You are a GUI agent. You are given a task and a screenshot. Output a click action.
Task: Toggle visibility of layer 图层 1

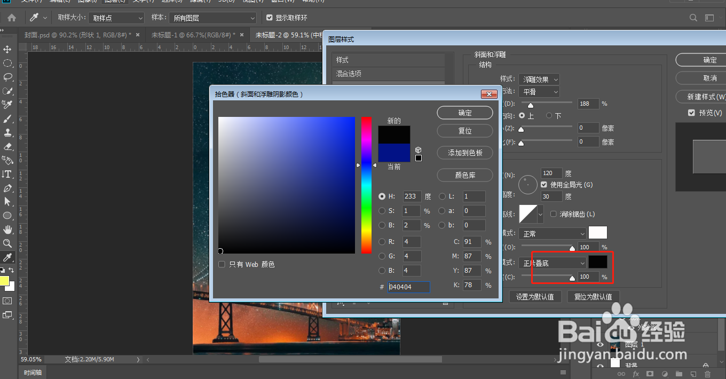pos(600,345)
